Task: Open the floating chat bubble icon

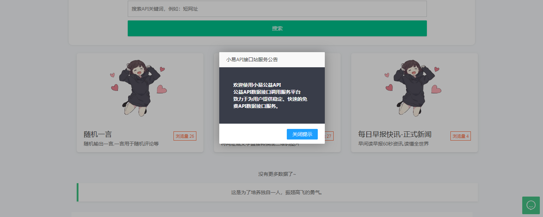Action: (531, 205)
